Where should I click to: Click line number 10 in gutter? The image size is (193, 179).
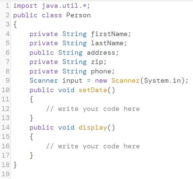tap(5, 90)
